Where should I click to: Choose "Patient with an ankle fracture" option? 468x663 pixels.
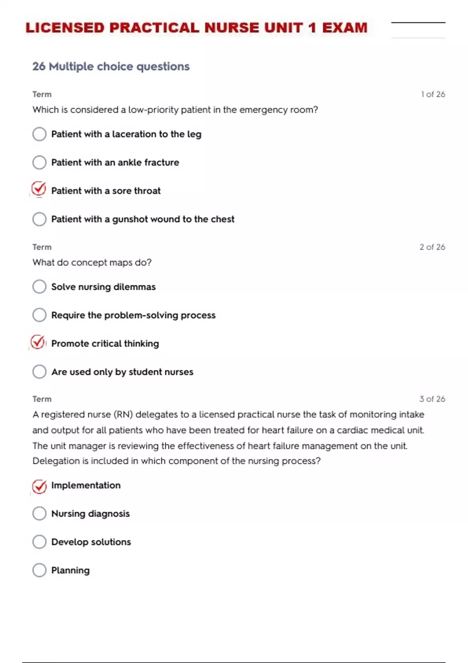coord(39,162)
